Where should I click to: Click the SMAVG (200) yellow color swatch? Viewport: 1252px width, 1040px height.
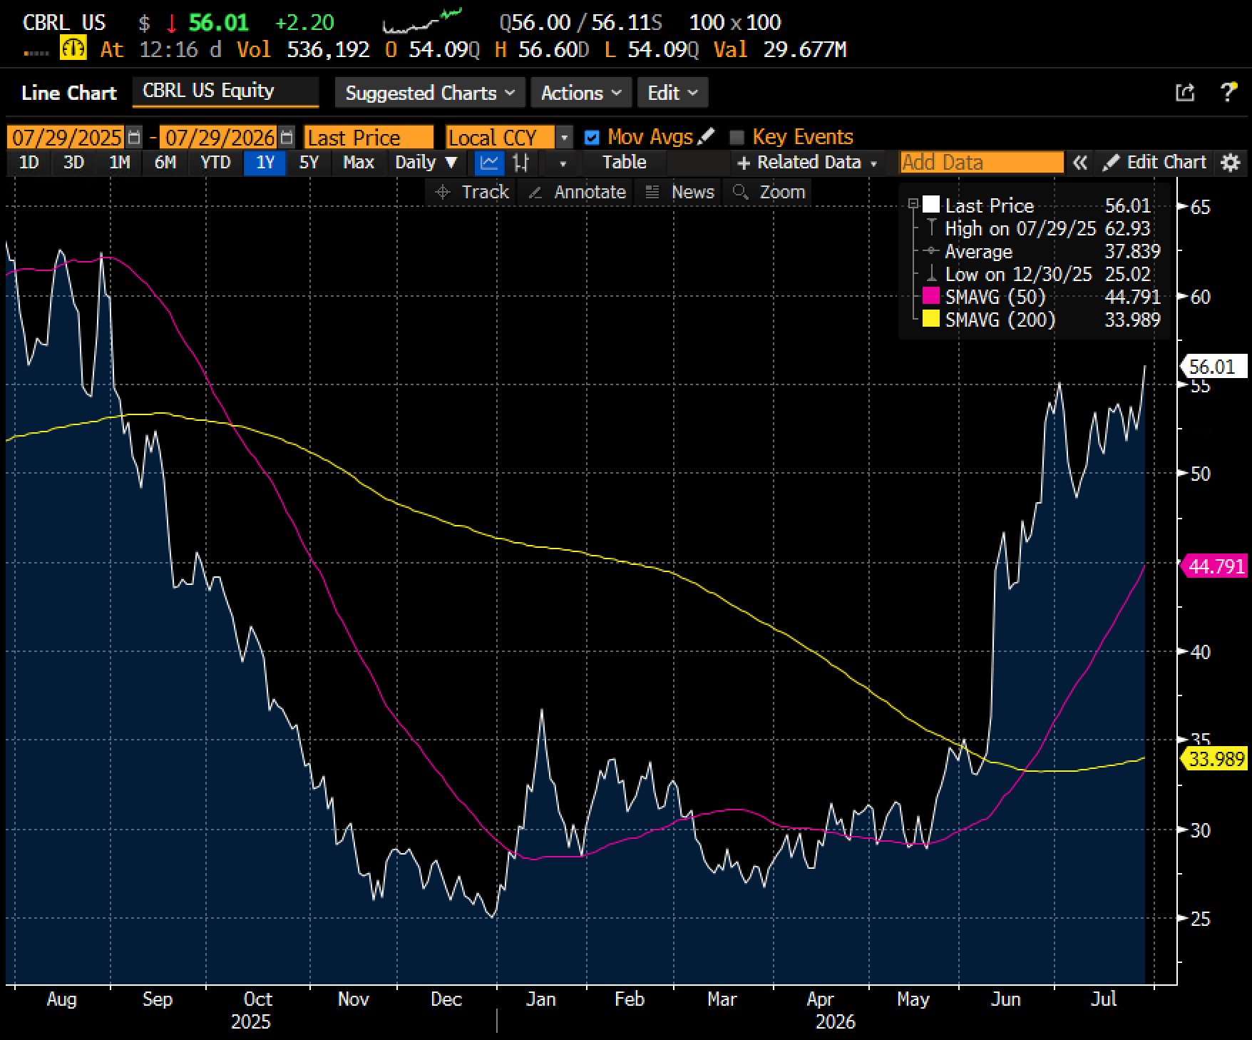[931, 319]
